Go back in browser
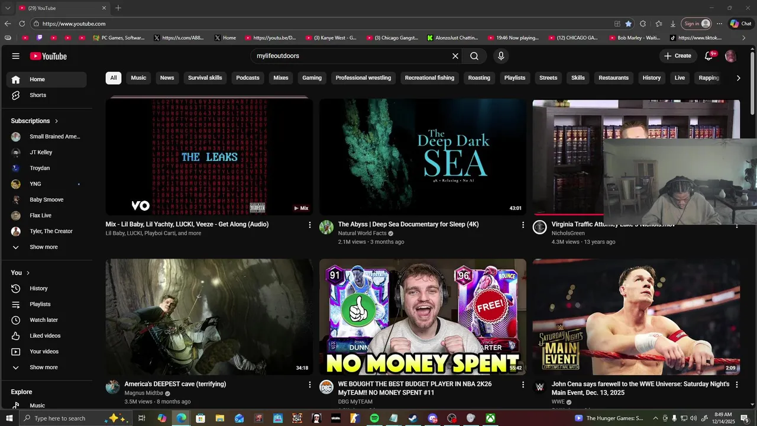757x426 pixels. pyautogui.click(x=8, y=24)
